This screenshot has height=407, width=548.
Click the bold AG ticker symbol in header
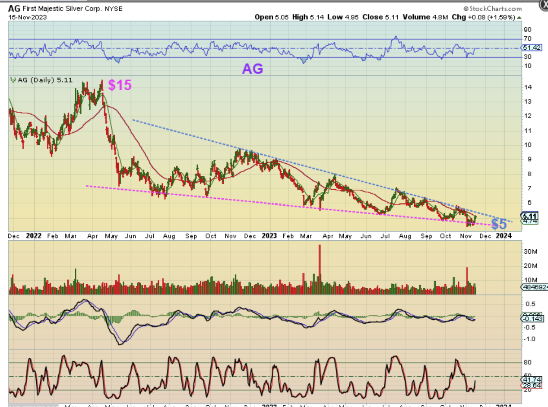click(14, 9)
